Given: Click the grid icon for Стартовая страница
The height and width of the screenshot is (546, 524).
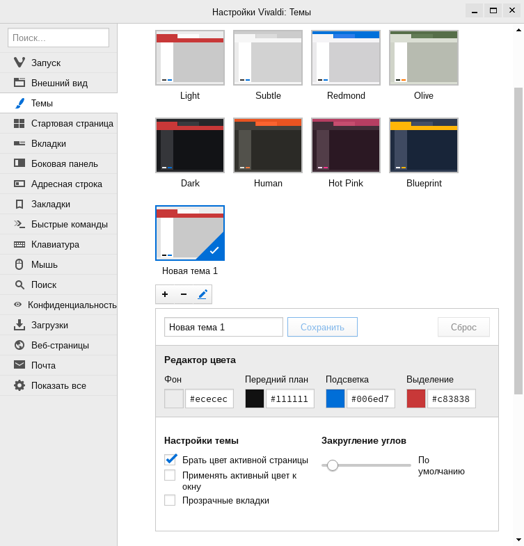Looking at the screenshot, I should 19,123.
